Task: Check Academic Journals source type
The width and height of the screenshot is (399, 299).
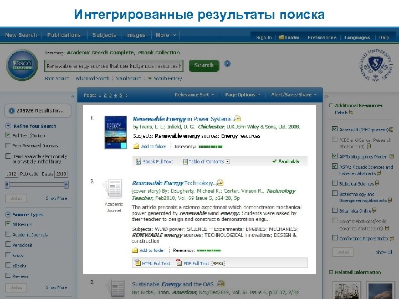Action: coord(8,234)
